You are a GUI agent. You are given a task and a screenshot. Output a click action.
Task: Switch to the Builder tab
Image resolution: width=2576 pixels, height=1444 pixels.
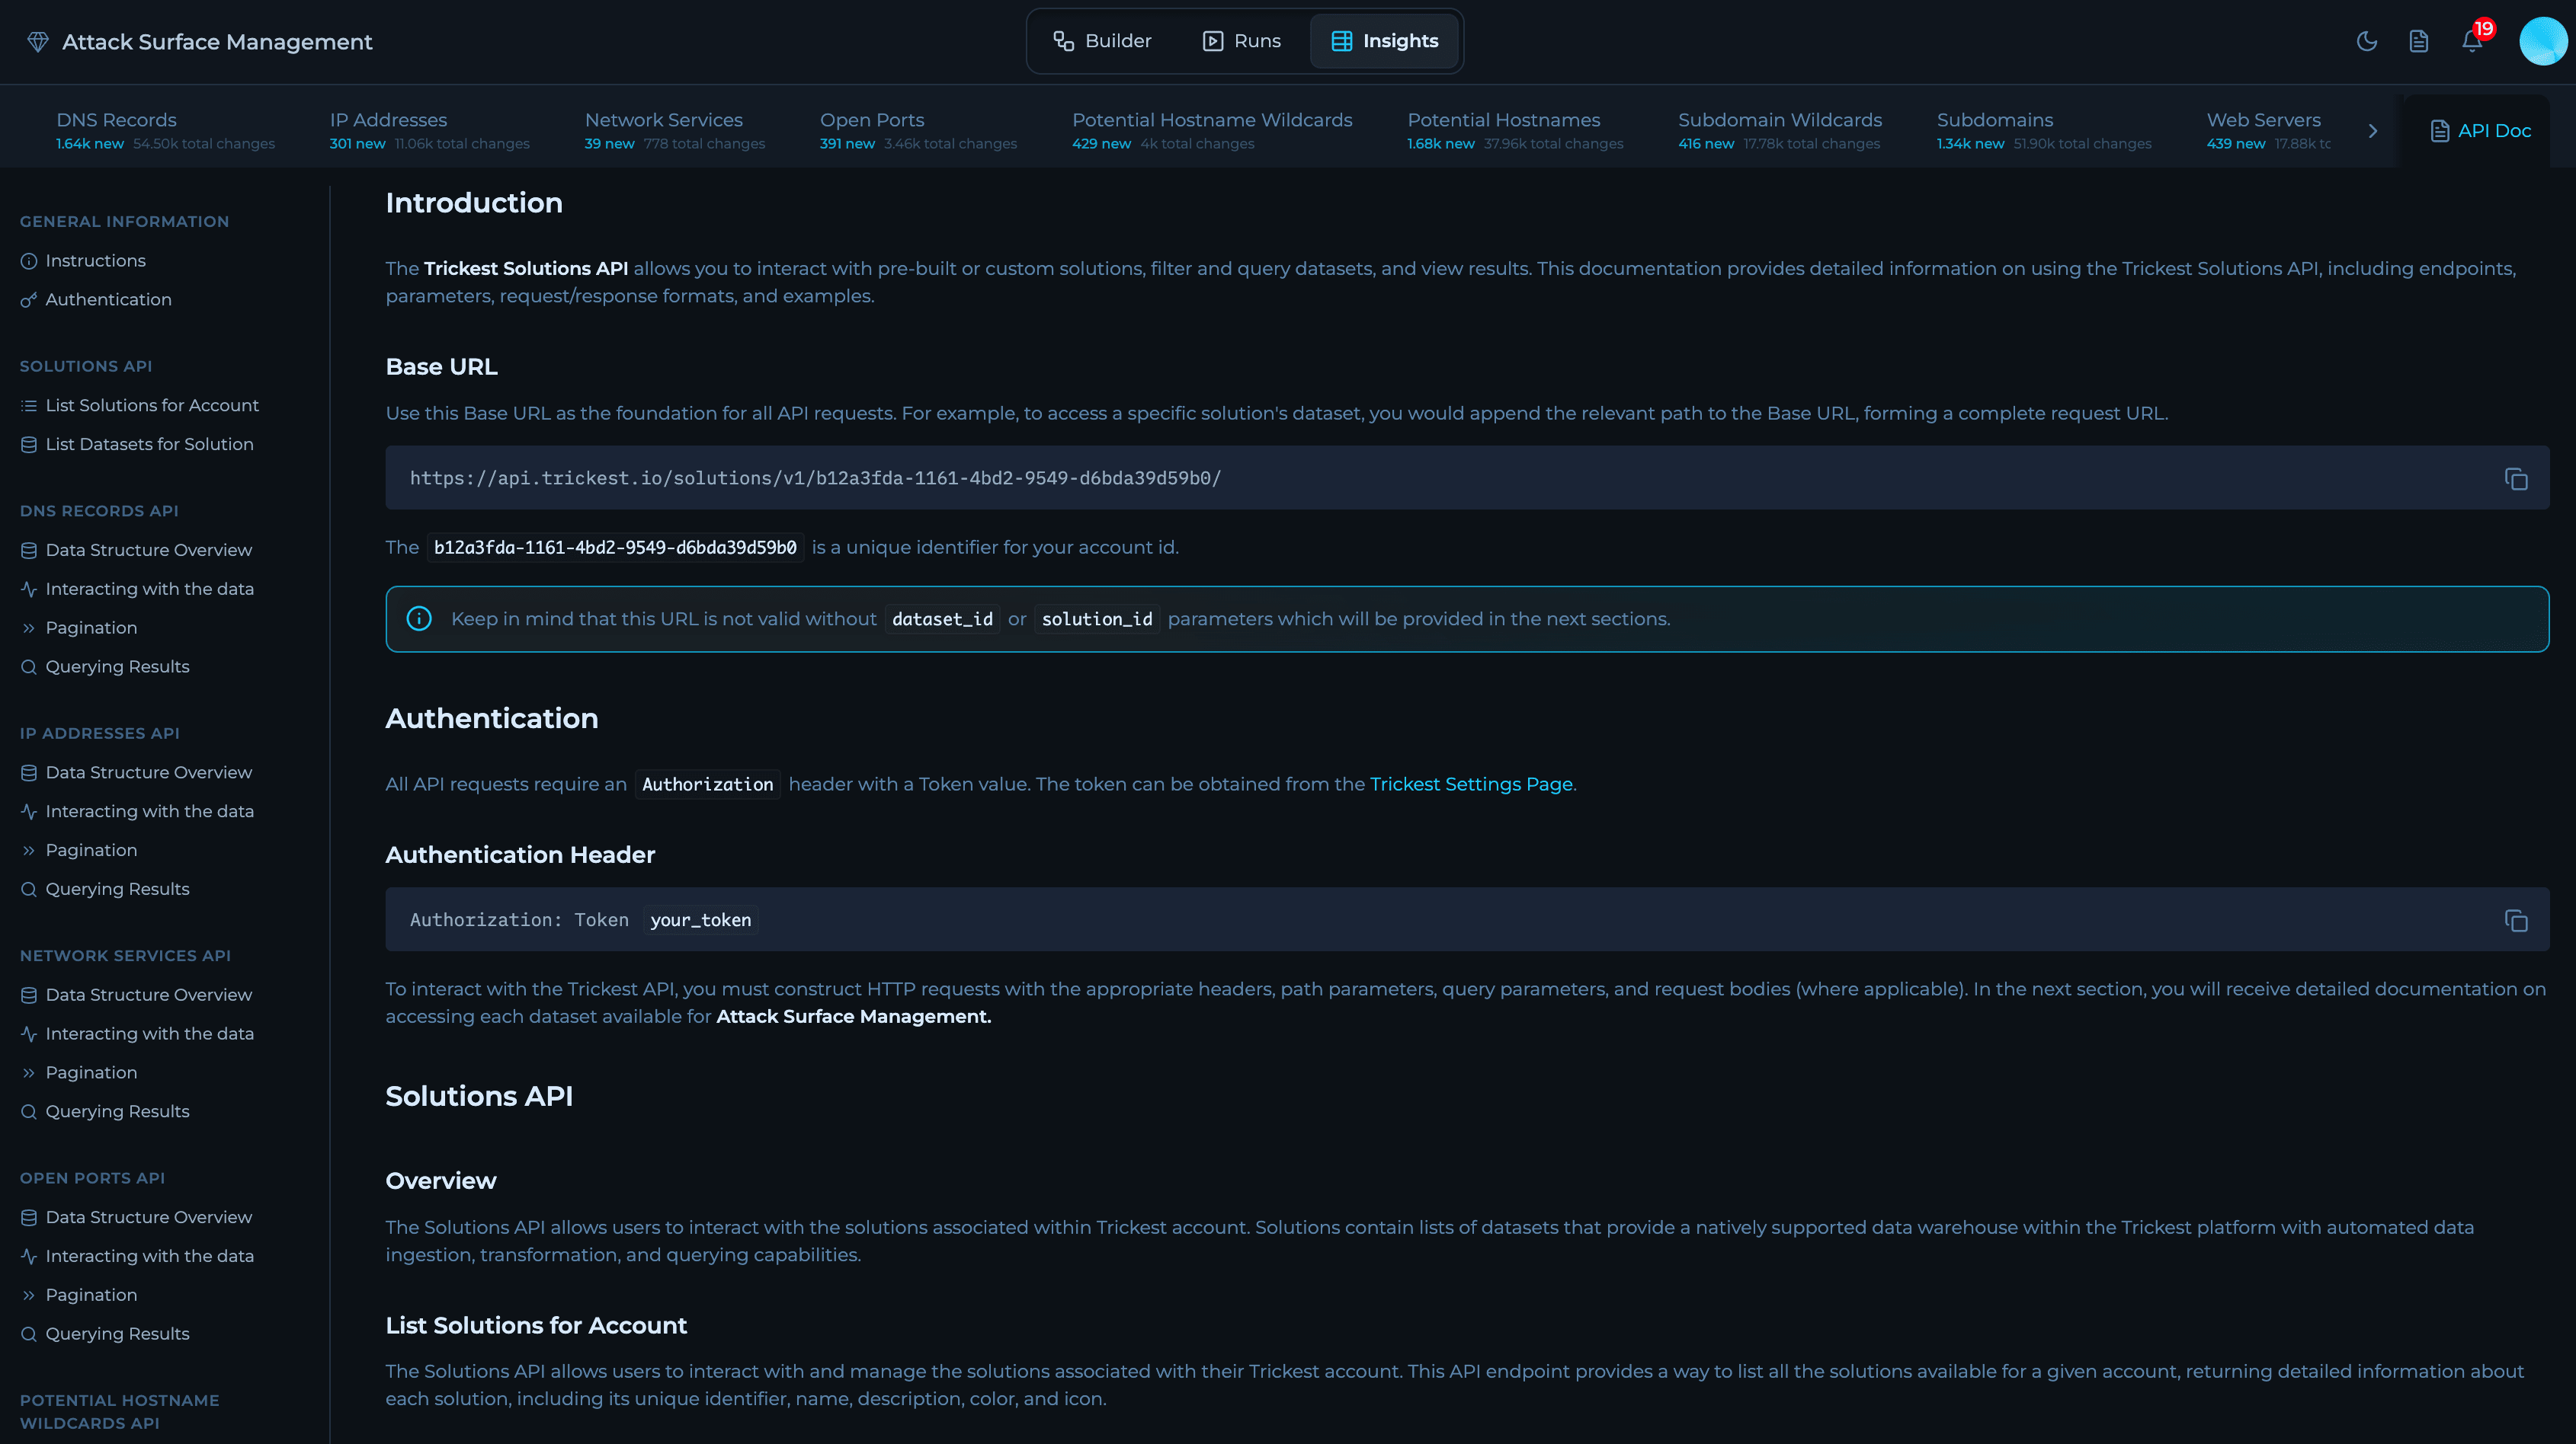(x=1102, y=41)
